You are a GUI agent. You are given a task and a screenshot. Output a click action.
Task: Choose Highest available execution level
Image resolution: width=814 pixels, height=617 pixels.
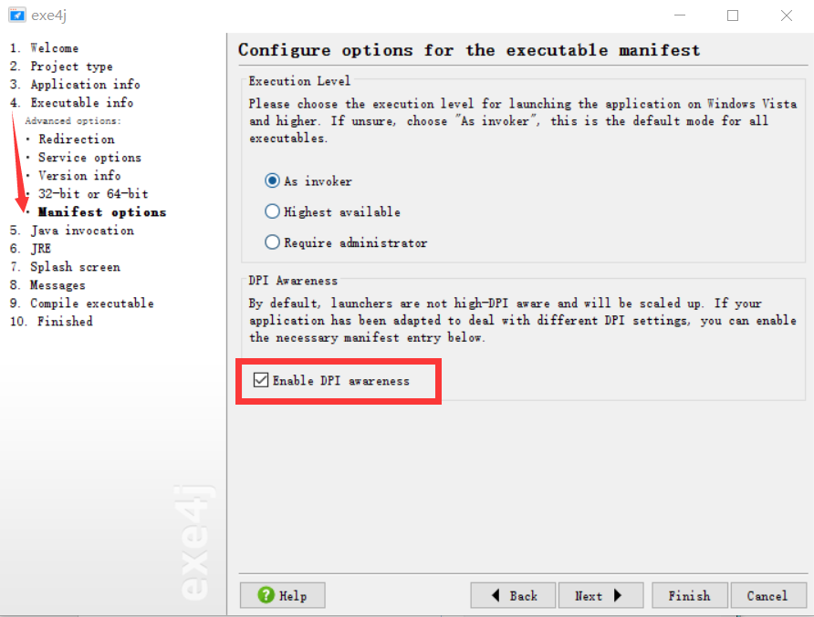click(x=271, y=211)
